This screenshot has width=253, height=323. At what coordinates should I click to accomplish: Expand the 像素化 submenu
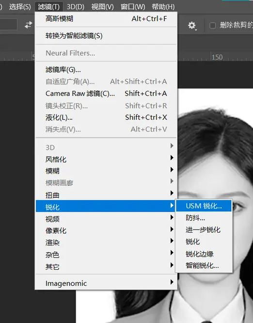click(x=106, y=231)
